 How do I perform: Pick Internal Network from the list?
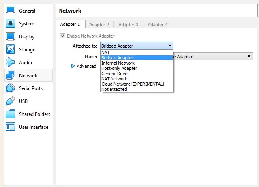118,63
